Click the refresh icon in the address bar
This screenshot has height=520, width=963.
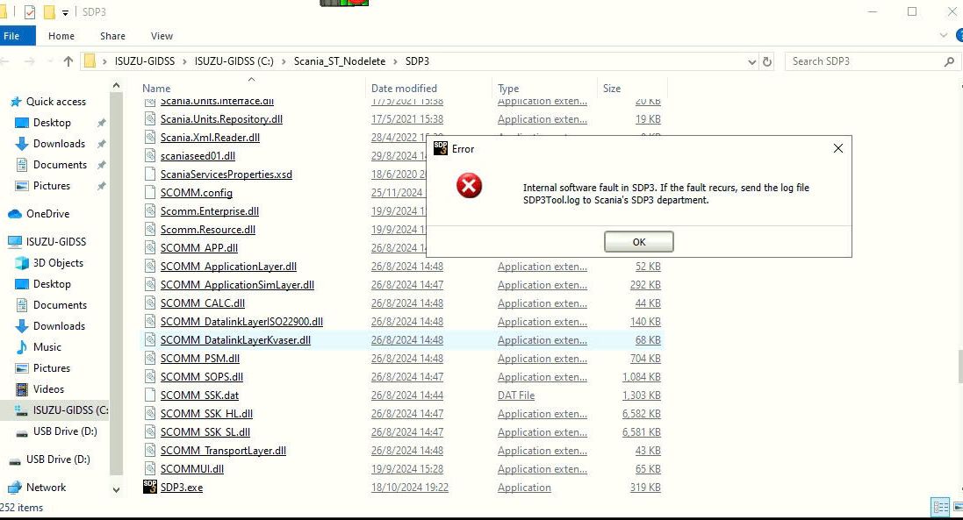(765, 61)
